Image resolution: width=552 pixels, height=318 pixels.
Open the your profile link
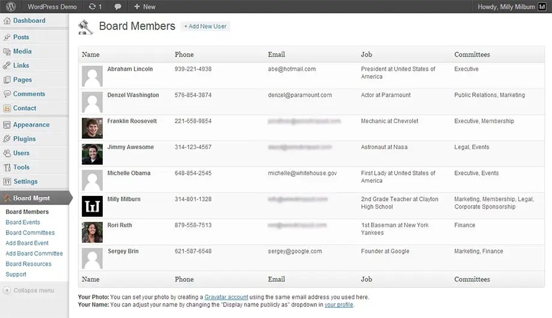[x=339, y=305]
